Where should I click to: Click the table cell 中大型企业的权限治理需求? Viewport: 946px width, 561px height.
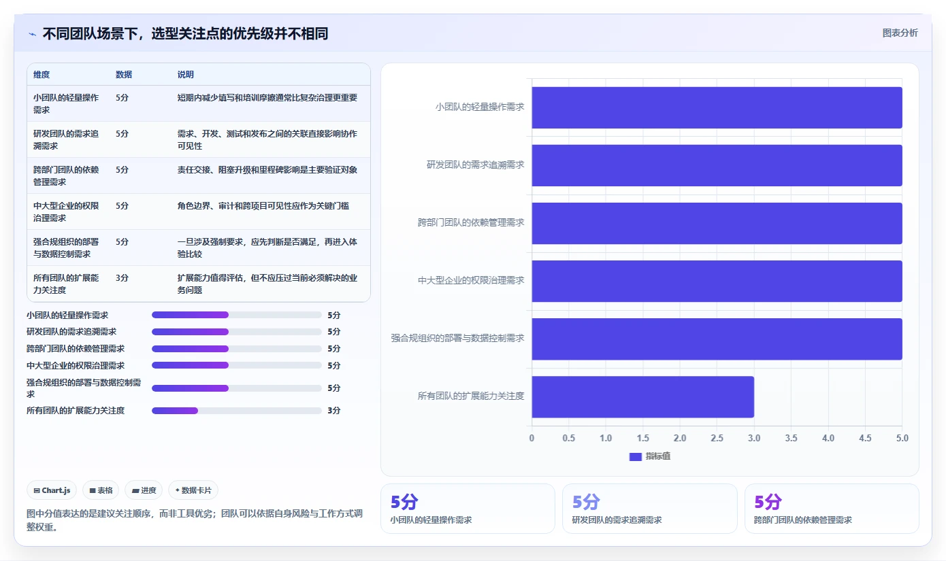pos(66,211)
